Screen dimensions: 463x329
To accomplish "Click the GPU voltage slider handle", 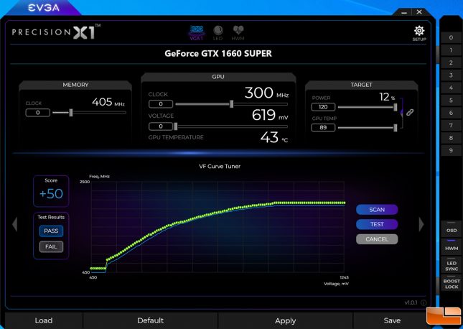I will pyautogui.click(x=176, y=126).
